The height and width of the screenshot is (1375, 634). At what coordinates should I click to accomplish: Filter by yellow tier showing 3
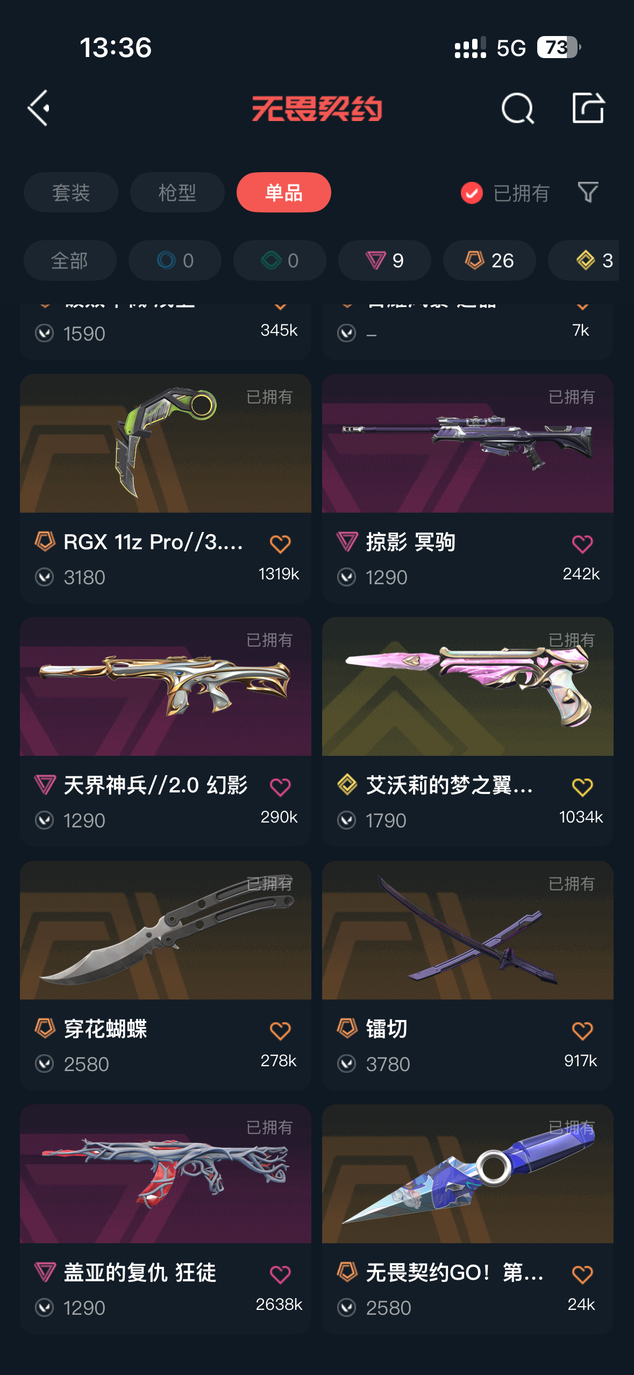click(584, 260)
